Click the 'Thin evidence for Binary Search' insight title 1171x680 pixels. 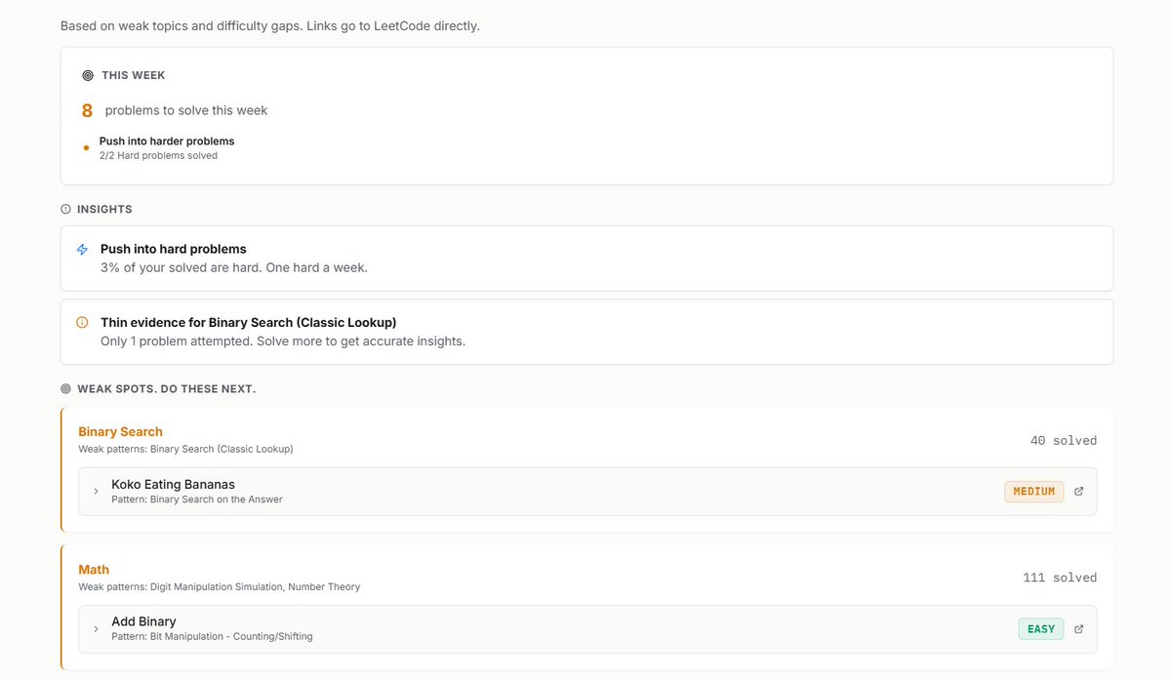tap(248, 322)
